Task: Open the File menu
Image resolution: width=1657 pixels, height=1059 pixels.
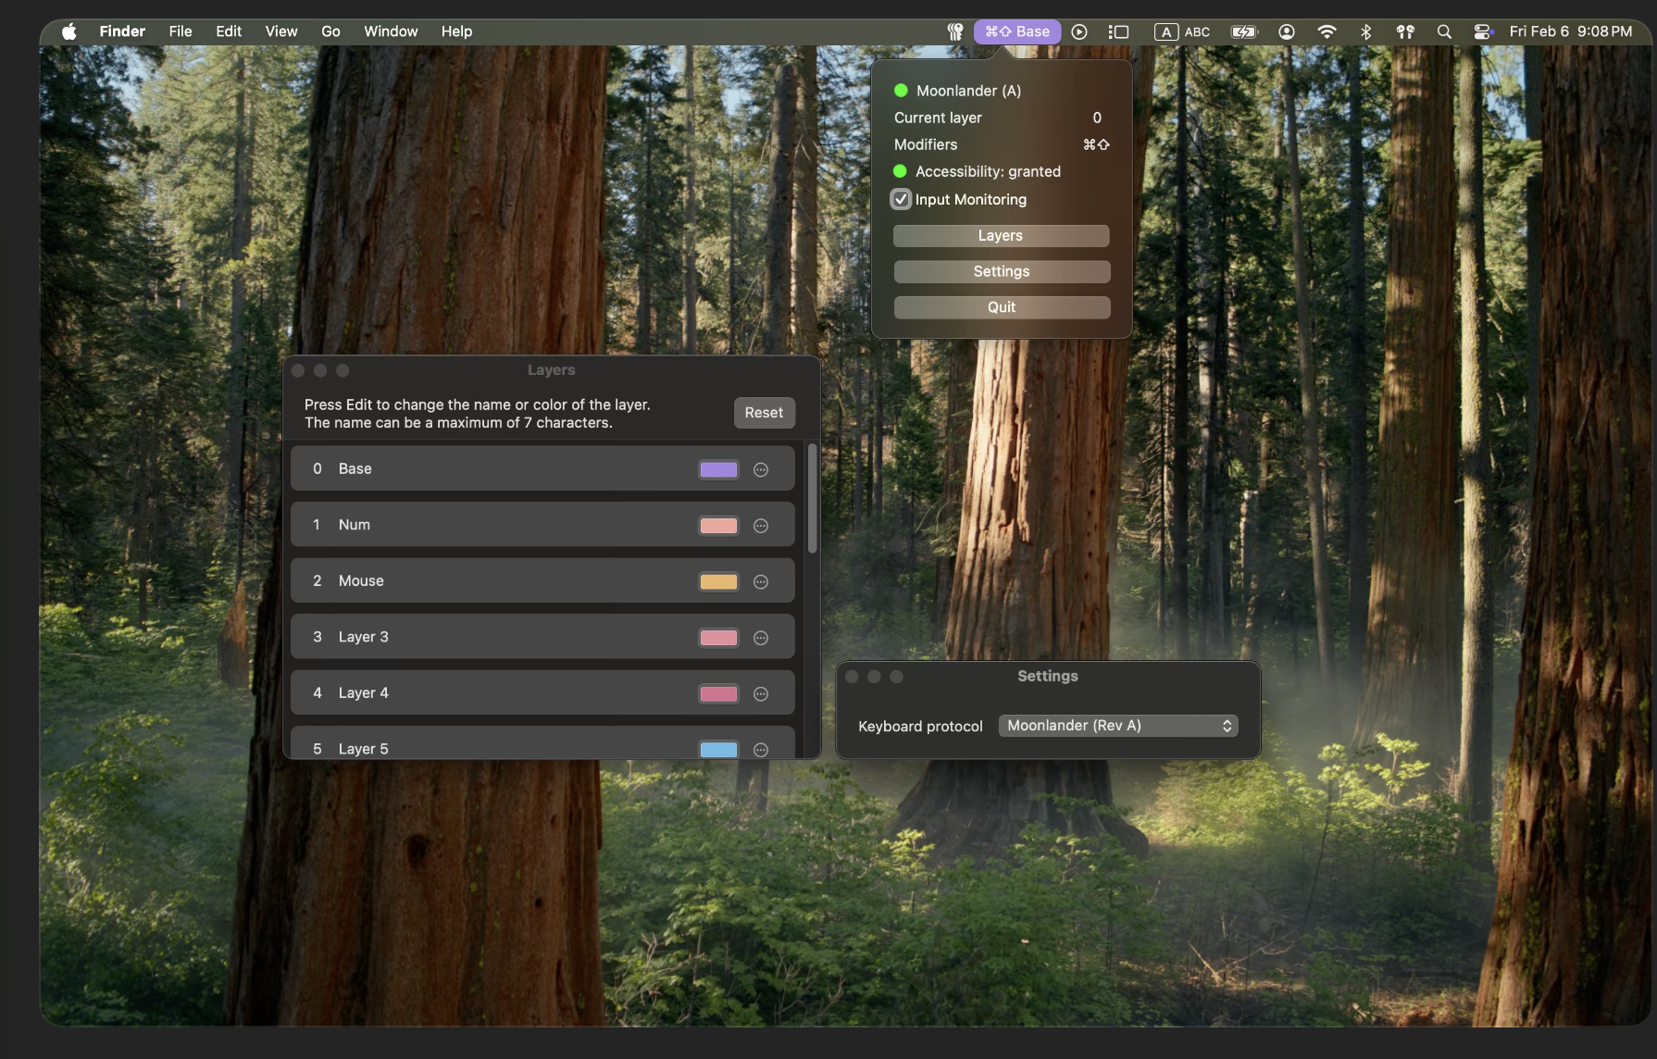Action: point(181,31)
